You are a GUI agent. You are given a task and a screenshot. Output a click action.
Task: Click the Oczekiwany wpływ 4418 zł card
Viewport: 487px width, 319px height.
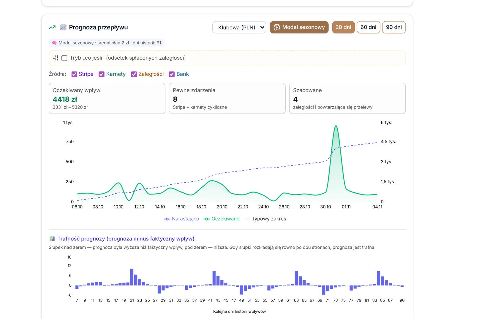click(107, 98)
